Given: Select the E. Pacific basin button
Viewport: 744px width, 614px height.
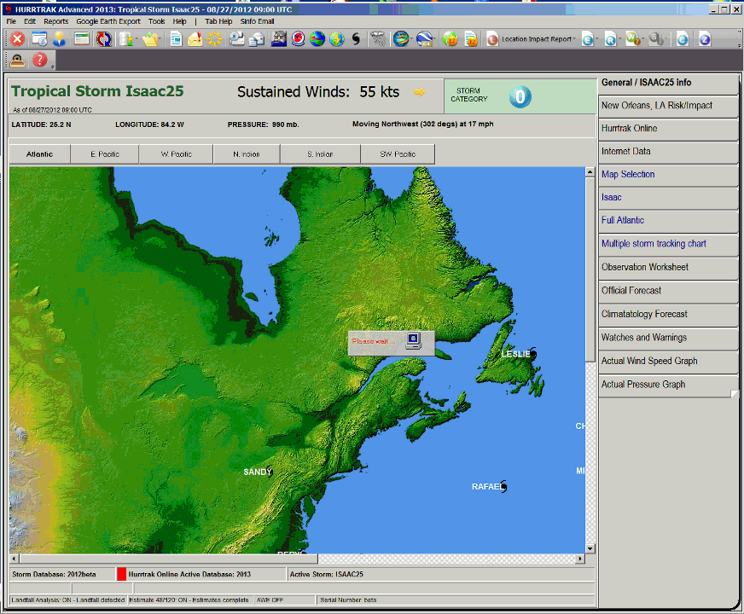Looking at the screenshot, I should (x=106, y=154).
